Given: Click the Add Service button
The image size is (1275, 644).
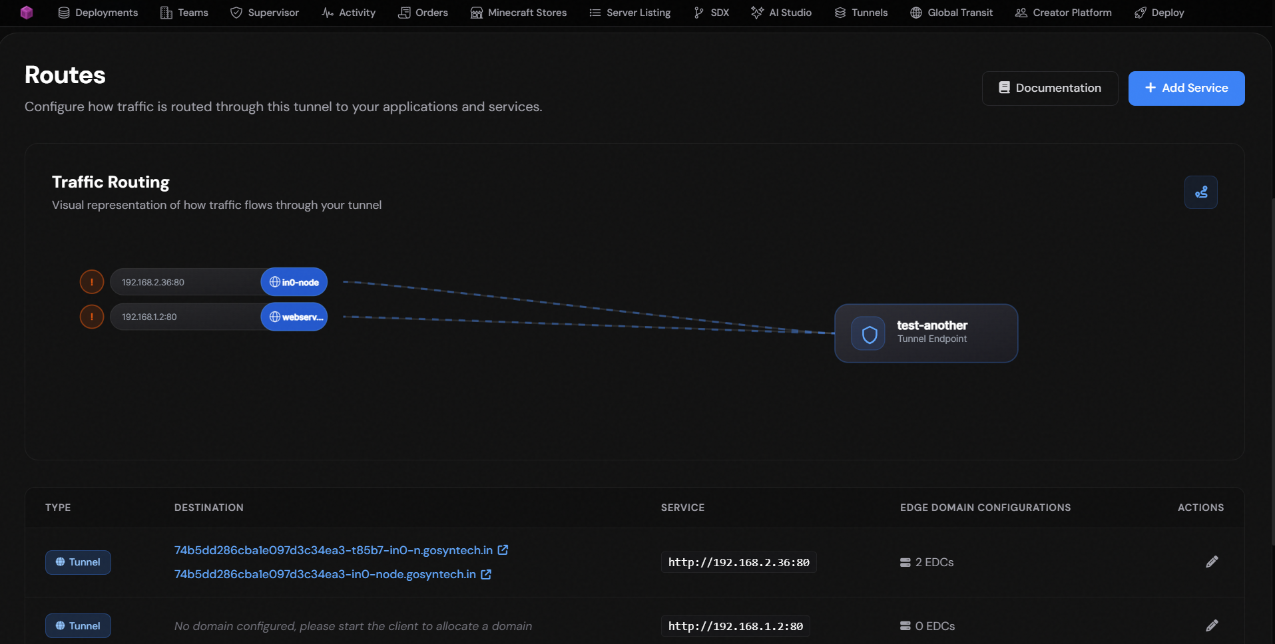Looking at the screenshot, I should tap(1186, 88).
